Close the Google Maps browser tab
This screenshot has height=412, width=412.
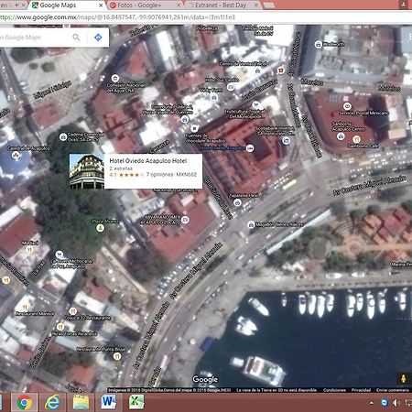coord(101,5)
